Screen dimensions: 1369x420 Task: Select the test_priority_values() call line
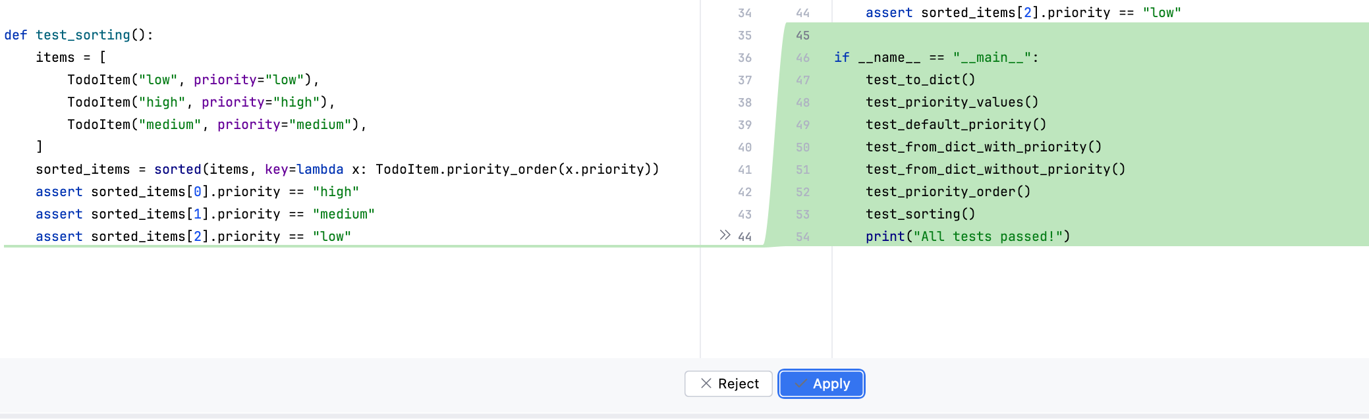coord(951,102)
